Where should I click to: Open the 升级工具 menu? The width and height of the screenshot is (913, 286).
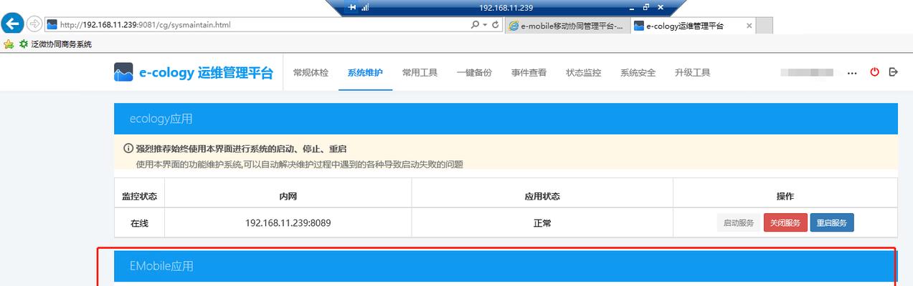pos(692,73)
